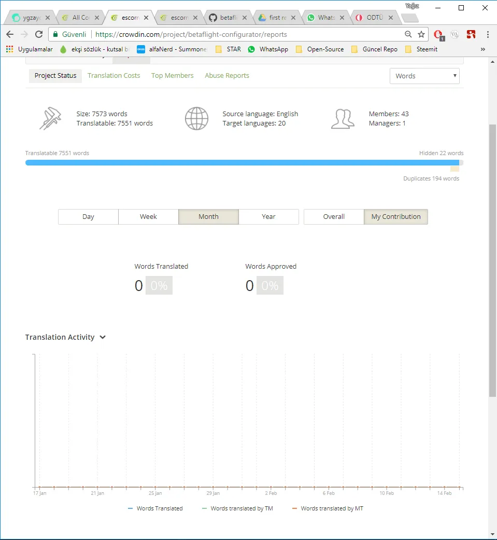Go back using the browser back arrow
Image resolution: width=497 pixels, height=540 pixels.
coord(10,34)
